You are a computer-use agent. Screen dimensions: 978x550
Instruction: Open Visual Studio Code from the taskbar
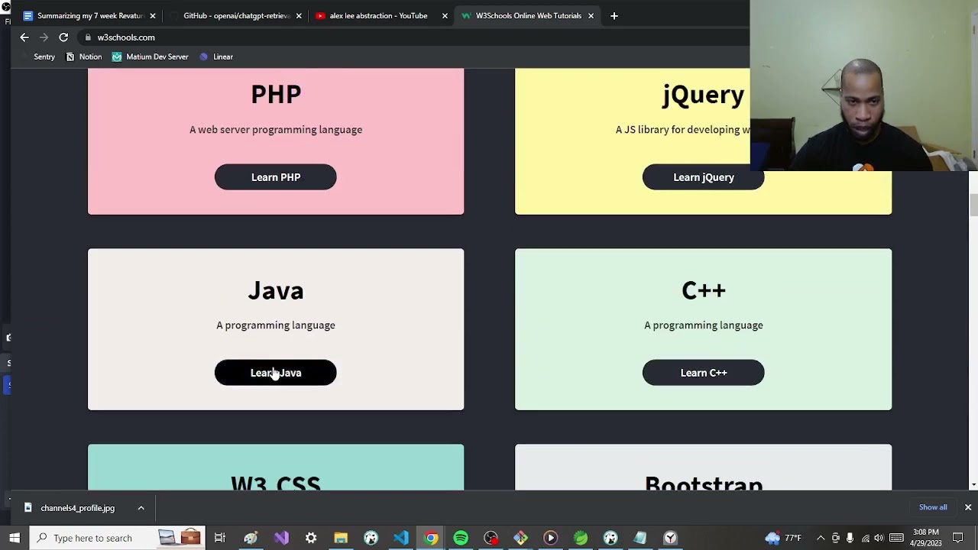pyautogui.click(x=400, y=538)
